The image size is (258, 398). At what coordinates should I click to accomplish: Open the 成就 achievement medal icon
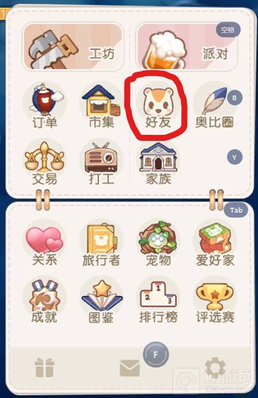[x=44, y=300]
